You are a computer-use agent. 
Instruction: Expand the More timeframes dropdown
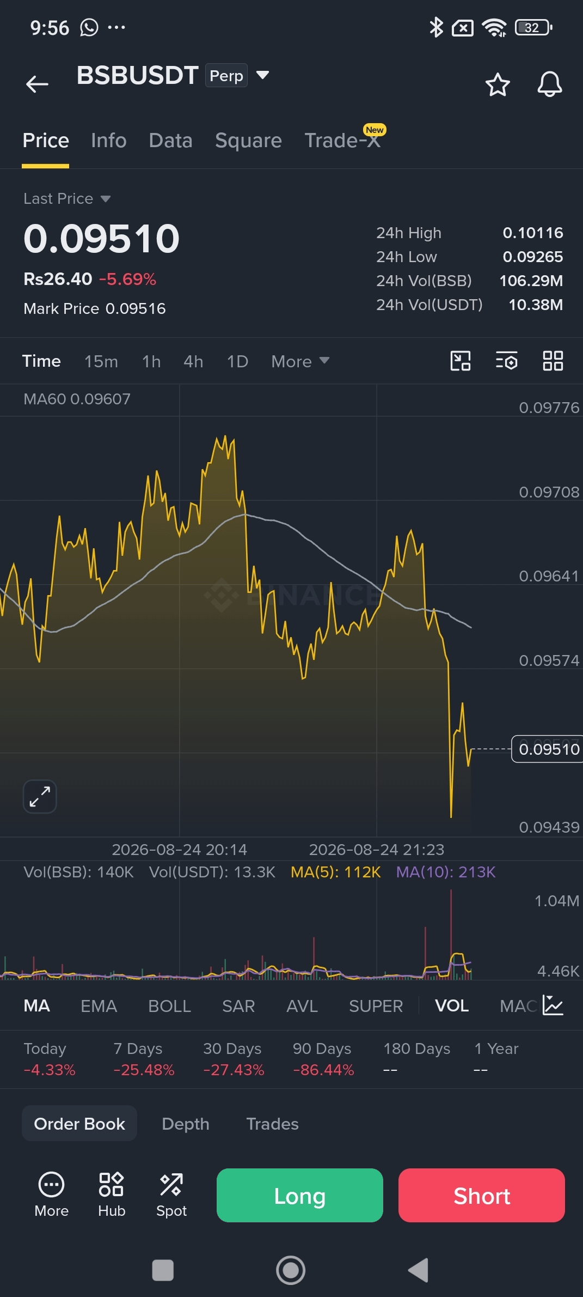tap(300, 361)
